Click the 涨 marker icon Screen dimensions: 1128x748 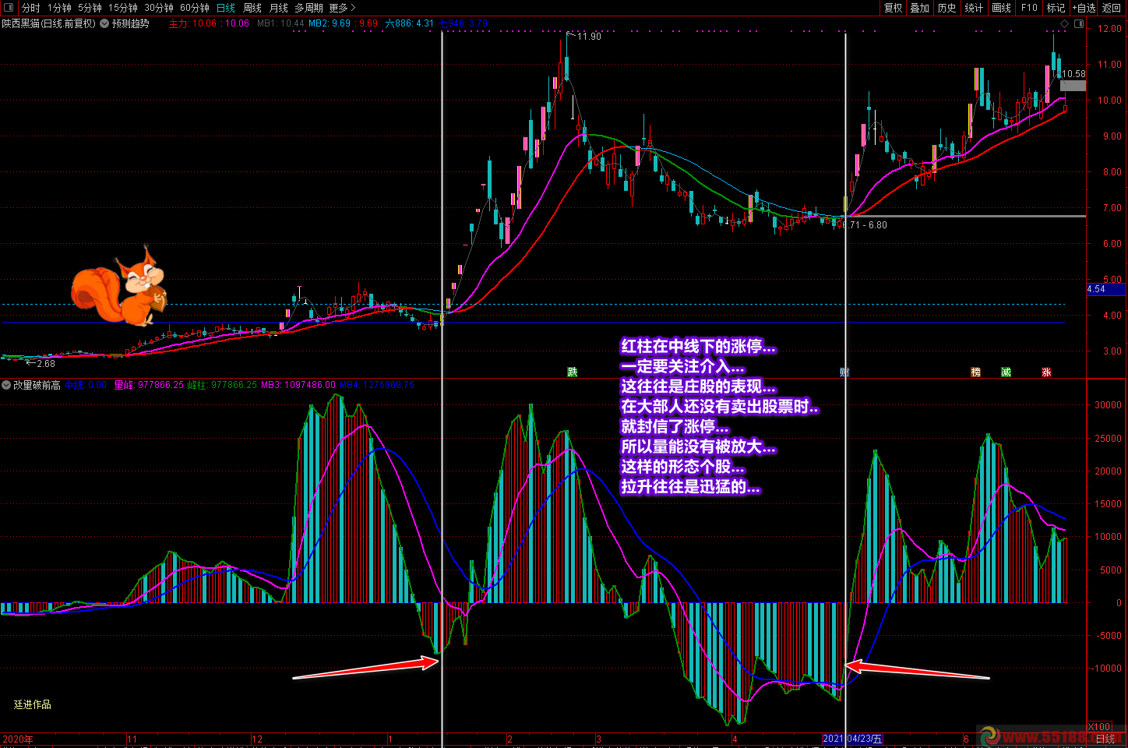pyautogui.click(x=1046, y=372)
